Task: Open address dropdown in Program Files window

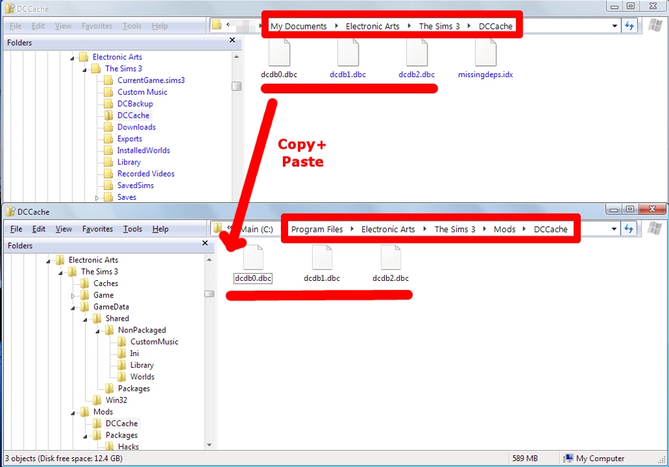Action: [x=613, y=229]
